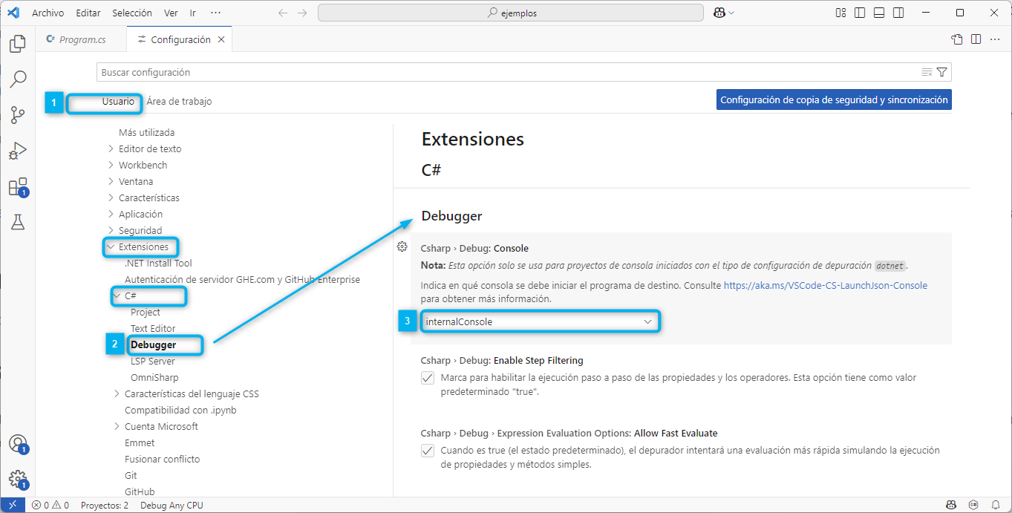
Task: Select LSP Server under C#
Action: point(153,361)
